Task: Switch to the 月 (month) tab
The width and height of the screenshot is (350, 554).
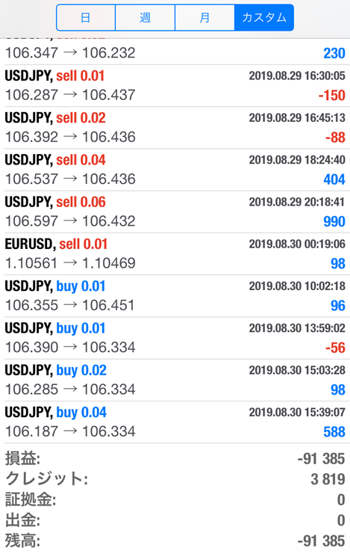Action: point(204,18)
